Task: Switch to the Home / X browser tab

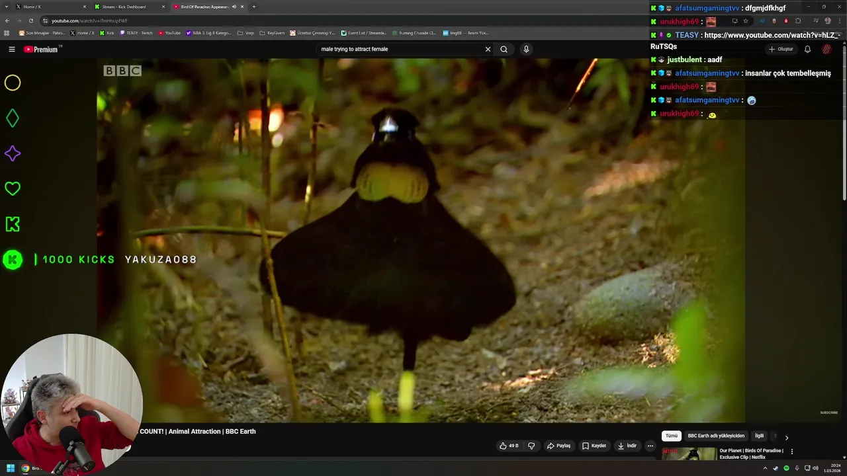Action: coord(51,7)
